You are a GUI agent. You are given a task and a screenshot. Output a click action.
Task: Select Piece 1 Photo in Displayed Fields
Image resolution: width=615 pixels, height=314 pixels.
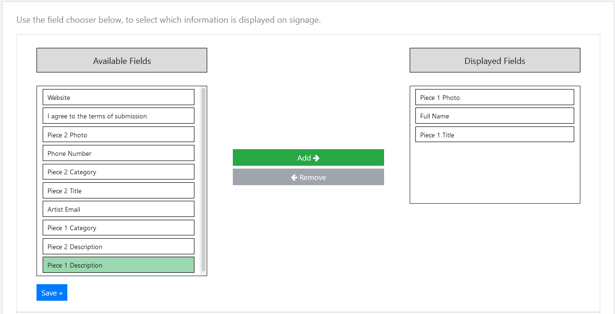point(495,97)
